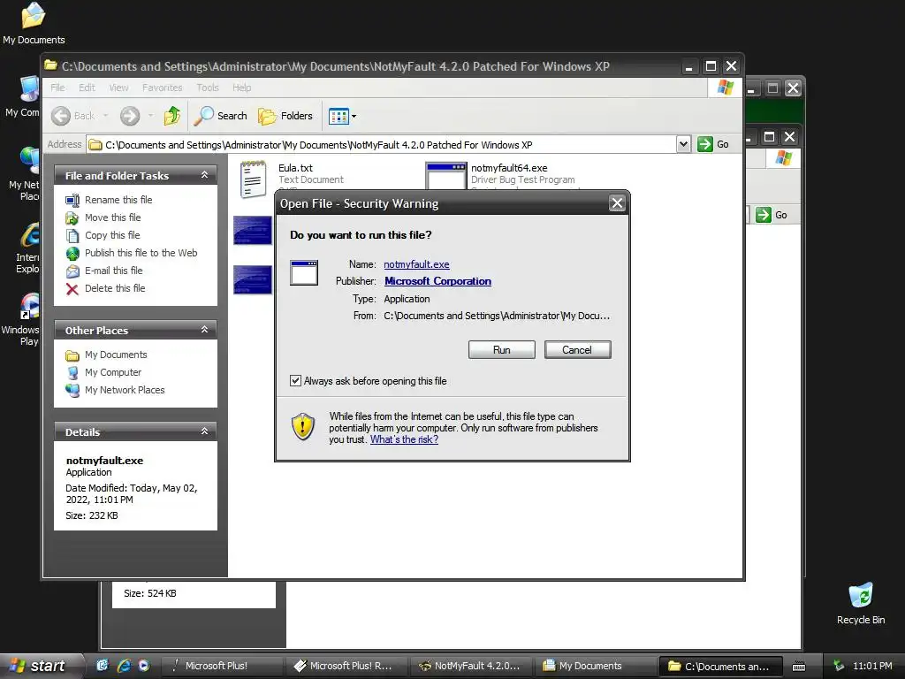Switch to the My Documents taskbar button

[595, 666]
